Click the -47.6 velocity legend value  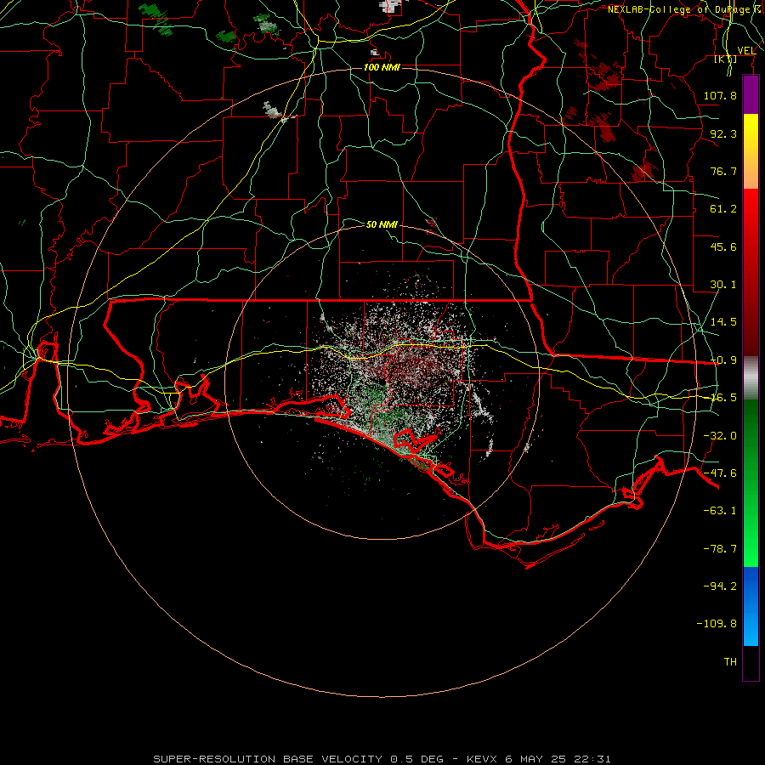(x=720, y=473)
